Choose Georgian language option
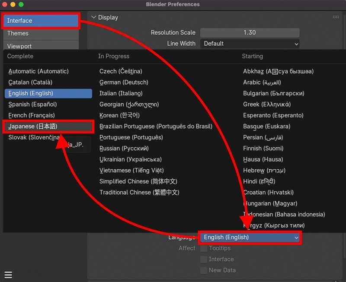Viewport: 346px width, 282px height. [x=129, y=105]
